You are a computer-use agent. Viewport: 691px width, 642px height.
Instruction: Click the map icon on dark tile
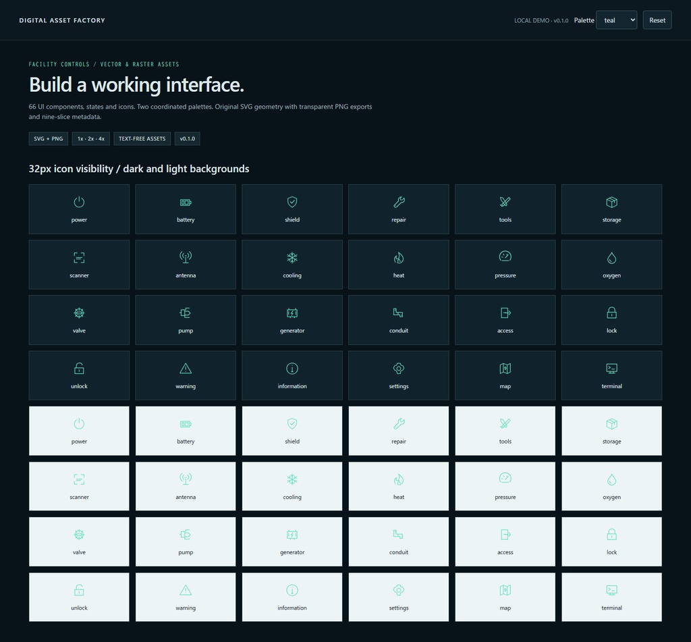point(505,368)
